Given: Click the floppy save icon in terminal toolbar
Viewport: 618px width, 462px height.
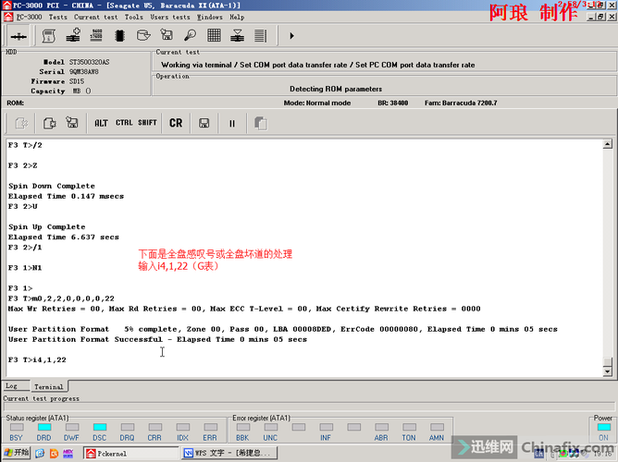Looking at the screenshot, I should [204, 123].
